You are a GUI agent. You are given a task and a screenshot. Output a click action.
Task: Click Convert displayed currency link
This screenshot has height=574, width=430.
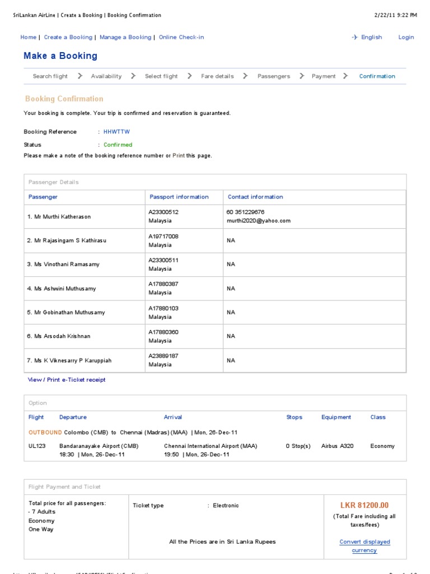tap(364, 546)
